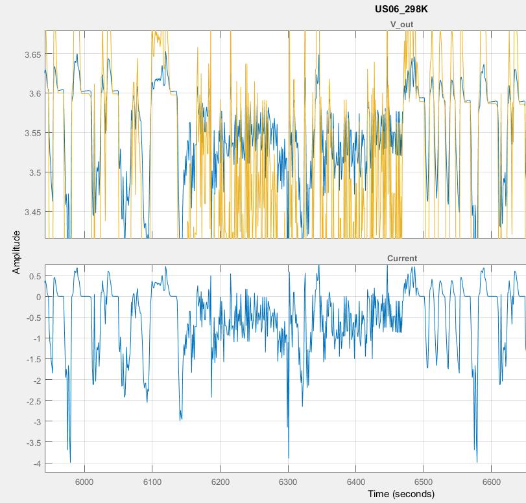Click the -1.5 tick label on Current axis
The width and height of the screenshot is (526, 503).
[34, 360]
